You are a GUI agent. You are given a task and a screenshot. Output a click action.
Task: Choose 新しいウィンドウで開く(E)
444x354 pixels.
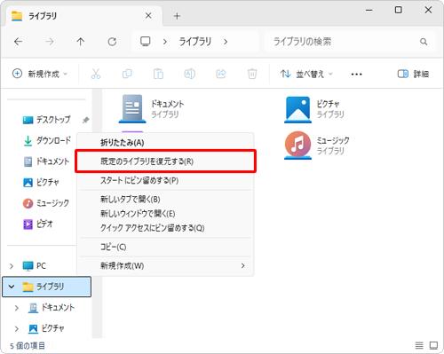tap(165, 214)
